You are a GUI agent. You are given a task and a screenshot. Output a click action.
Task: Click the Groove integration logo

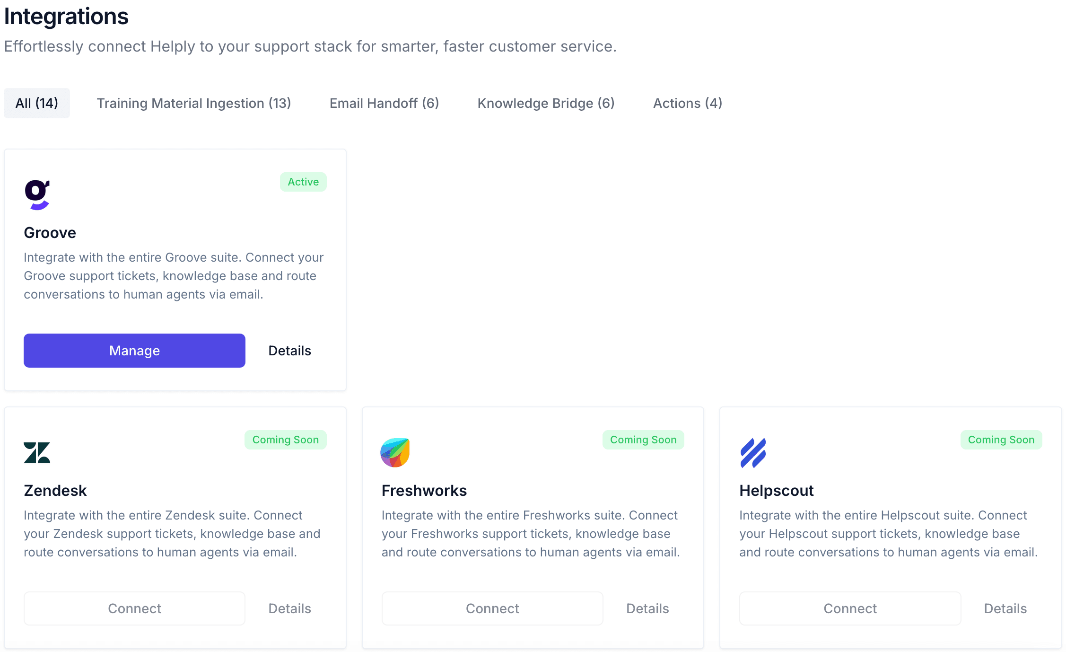click(x=37, y=195)
